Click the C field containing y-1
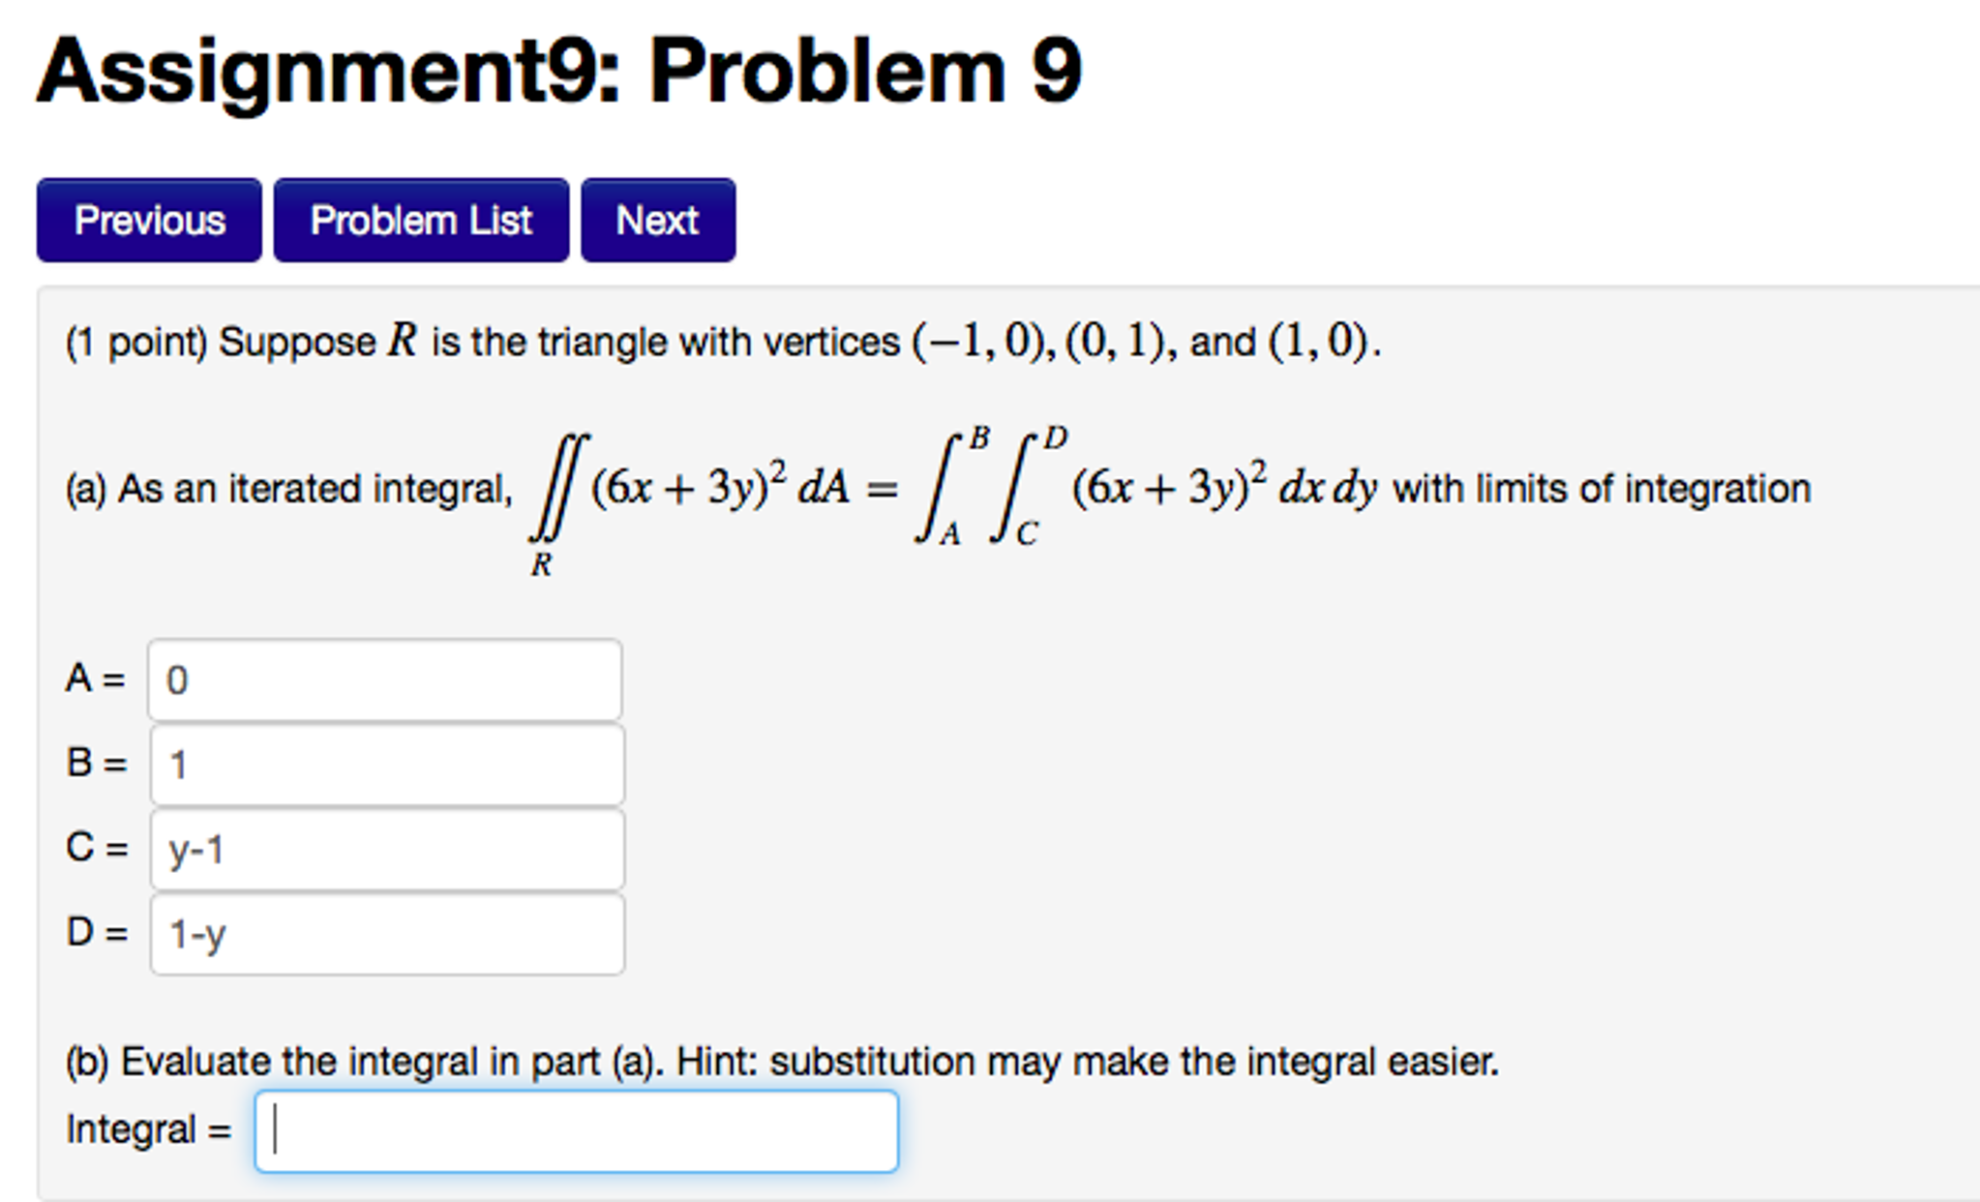 (x=387, y=850)
